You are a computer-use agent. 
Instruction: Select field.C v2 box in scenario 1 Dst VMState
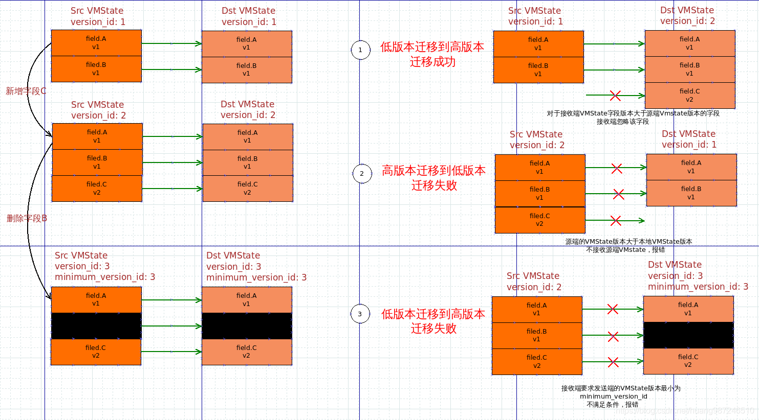pyautogui.click(x=690, y=96)
